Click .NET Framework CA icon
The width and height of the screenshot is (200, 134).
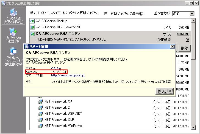pyautogui.click(x=40, y=102)
